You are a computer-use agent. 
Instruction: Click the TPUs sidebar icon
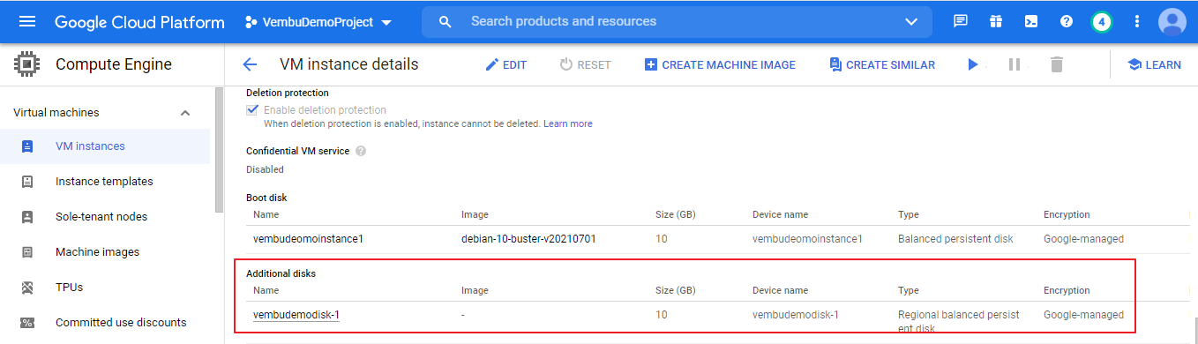point(27,288)
